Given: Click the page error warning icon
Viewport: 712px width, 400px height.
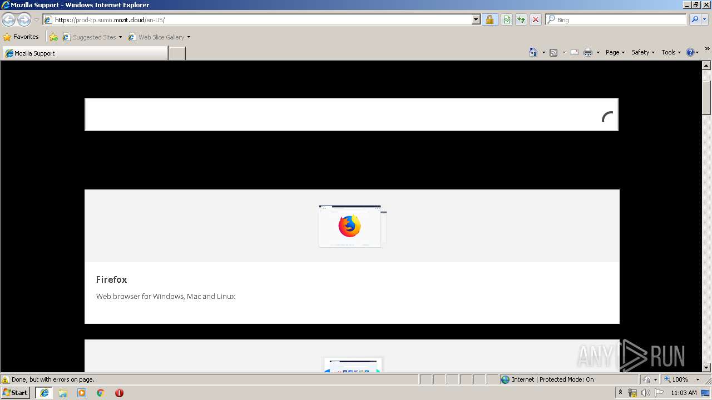Looking at the screenshot, I should point(6,380).
